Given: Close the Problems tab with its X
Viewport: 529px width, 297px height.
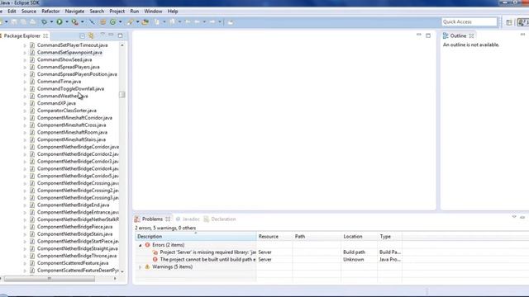Looking at the screenshot, I should [168, 219].
